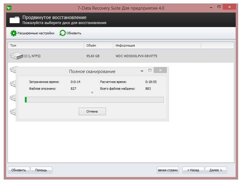Sort by the Объём column header

pyautogui.click(x=99, y=45)
